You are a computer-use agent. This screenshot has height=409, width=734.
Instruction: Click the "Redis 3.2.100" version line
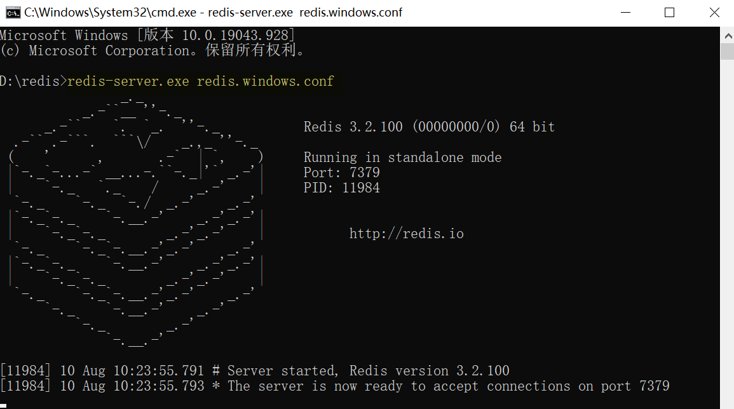pyautogui.click(x=429, y=127)
